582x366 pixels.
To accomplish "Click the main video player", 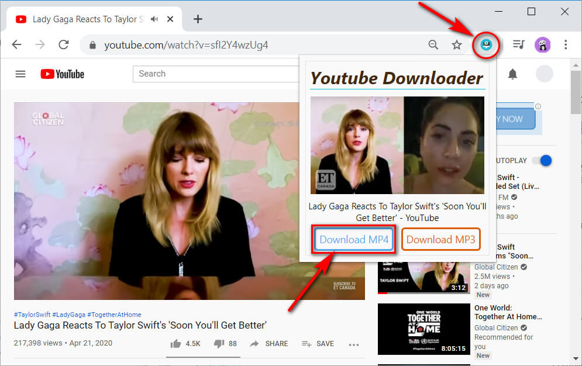I will point(190,201).
